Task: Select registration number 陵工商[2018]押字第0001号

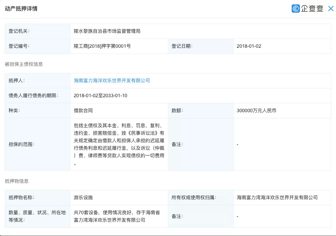Action: pos(102,46)
